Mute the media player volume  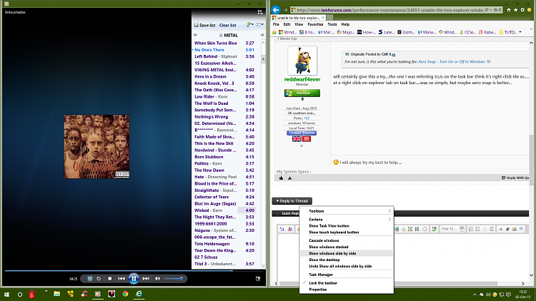coord(158,278)
